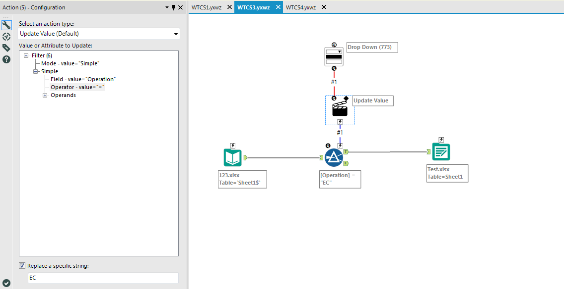Open the action type dropdown showing Update Value
564x289 pixels.
[176, 33]
